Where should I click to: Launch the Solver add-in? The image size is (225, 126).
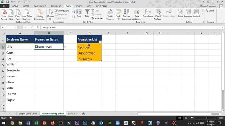pos(210,10)
